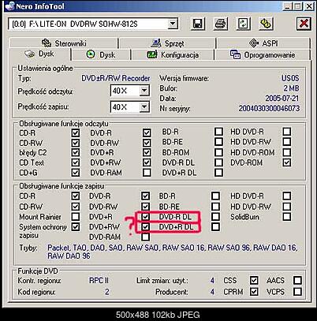Open the Oprogramowanie tab
This screenshot has width=317, height=321.
click(x=263, y=54)
